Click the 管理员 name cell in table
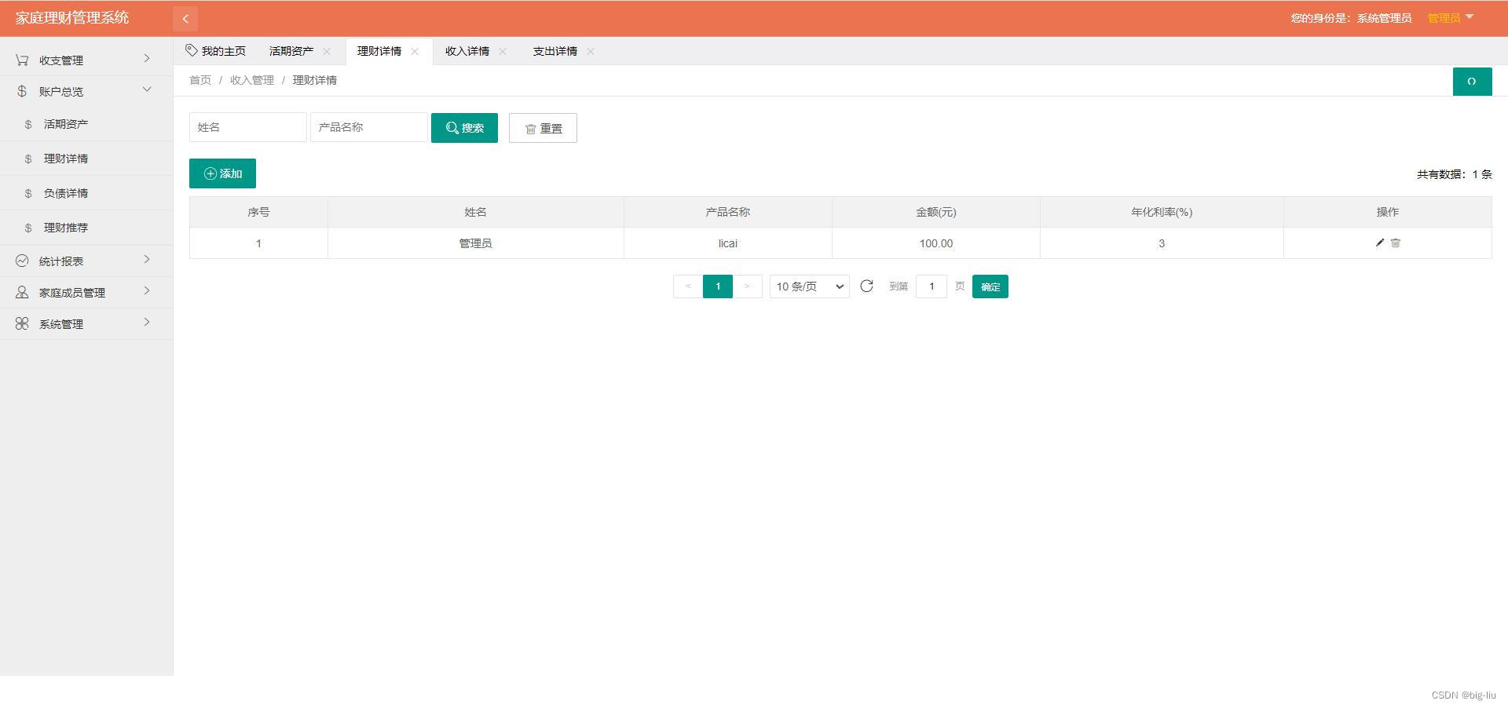This screenshot has width=1508, height=708. [476, 243]
